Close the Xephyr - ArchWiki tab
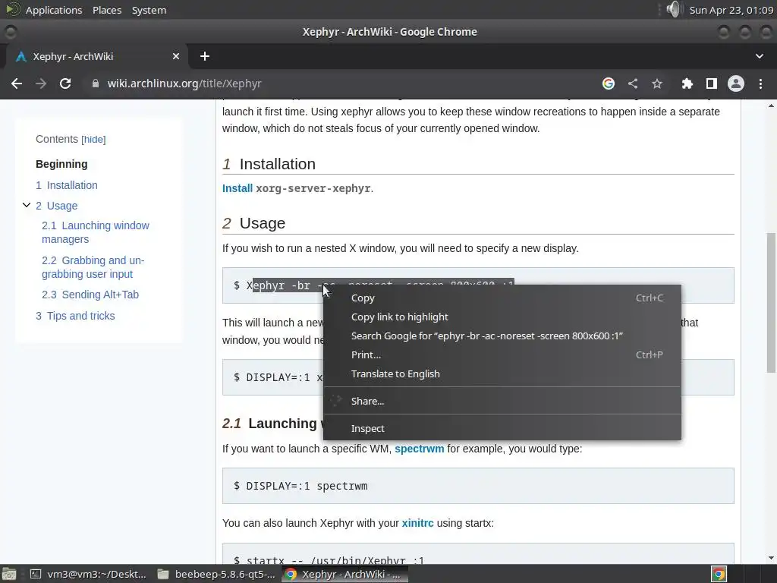The width and height of the screenshot is (777, 583). [x=176, y=56]
